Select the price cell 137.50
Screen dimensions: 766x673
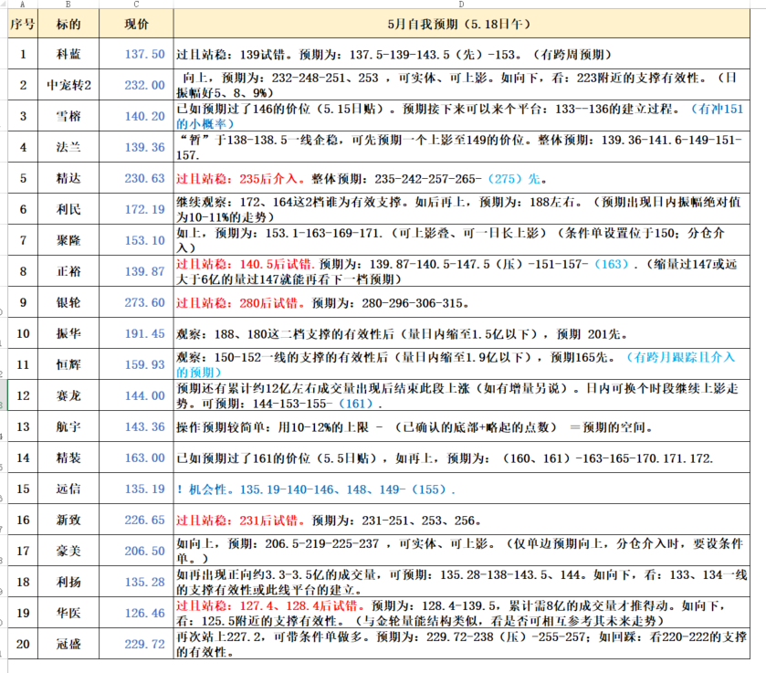pos(136,54)
